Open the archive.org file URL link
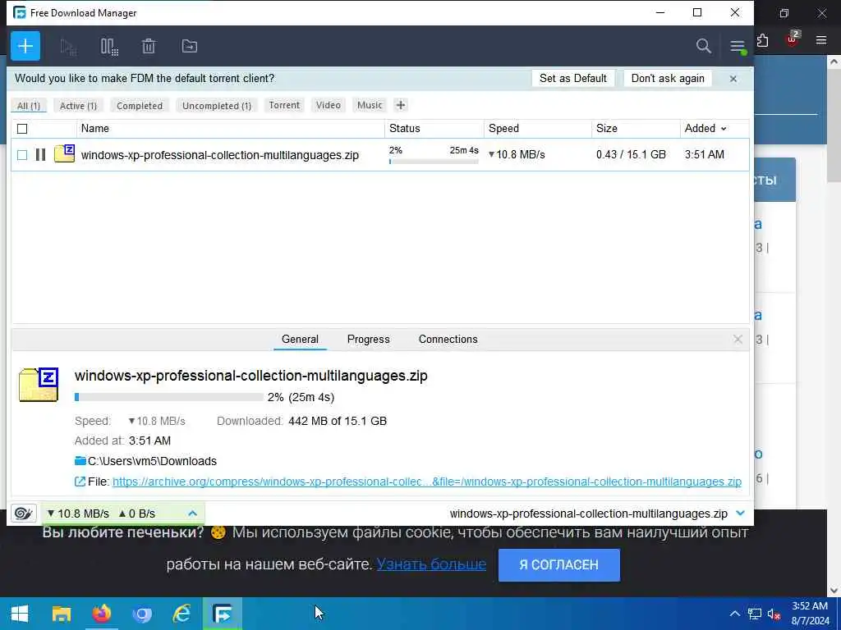This screenshot has width=841, height=630. (427, 482)
